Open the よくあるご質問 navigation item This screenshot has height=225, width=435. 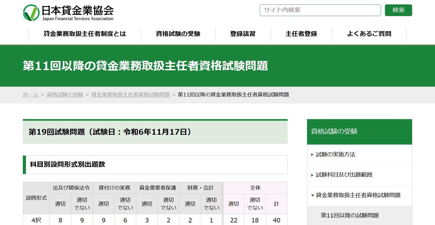(369, 34)
